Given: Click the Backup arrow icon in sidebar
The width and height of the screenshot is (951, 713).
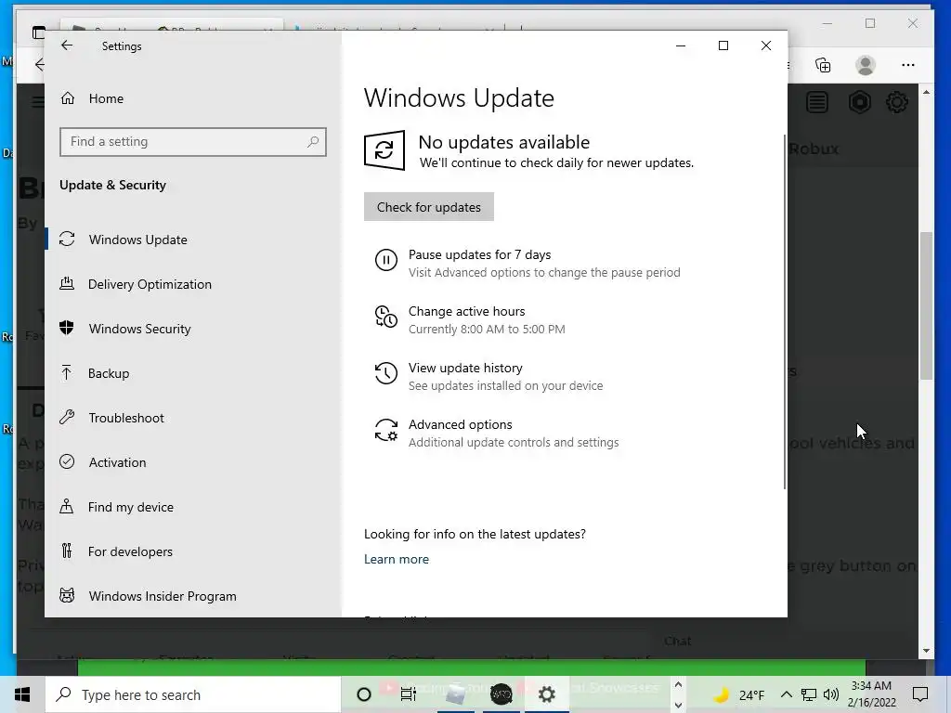Looking at the screenshot, I should (67, 373).
